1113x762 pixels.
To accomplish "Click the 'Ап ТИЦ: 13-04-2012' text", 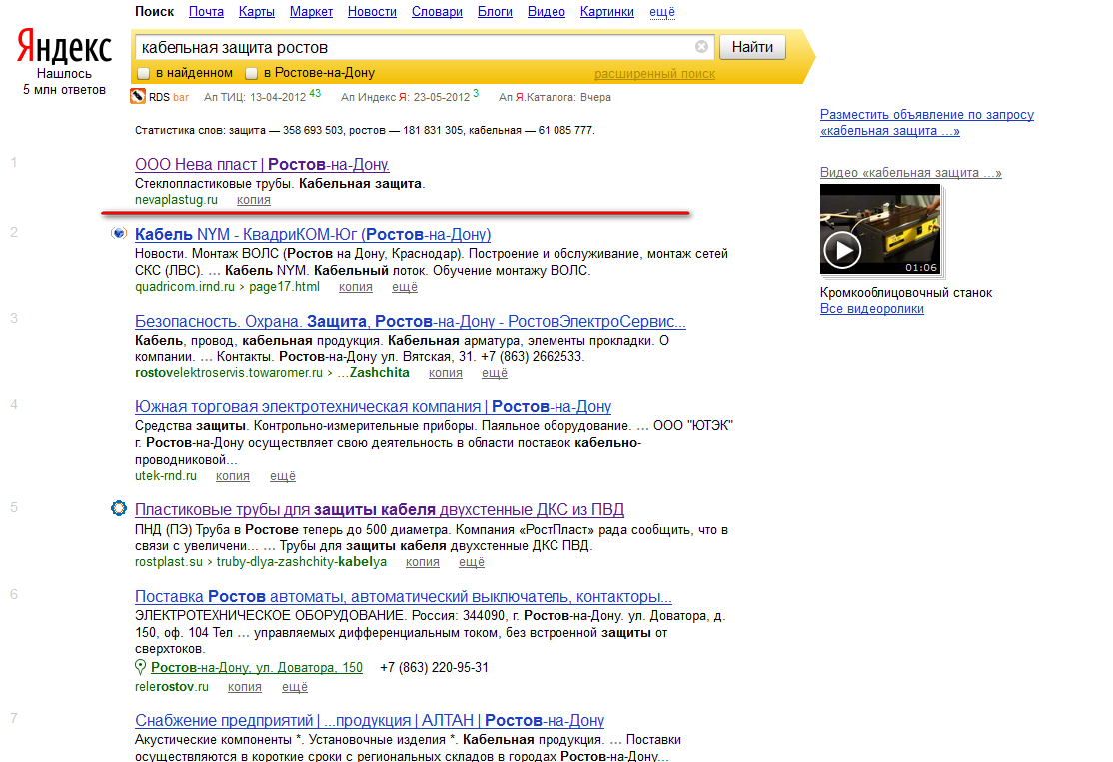I will pyautogui.click(x=255, y=97).
